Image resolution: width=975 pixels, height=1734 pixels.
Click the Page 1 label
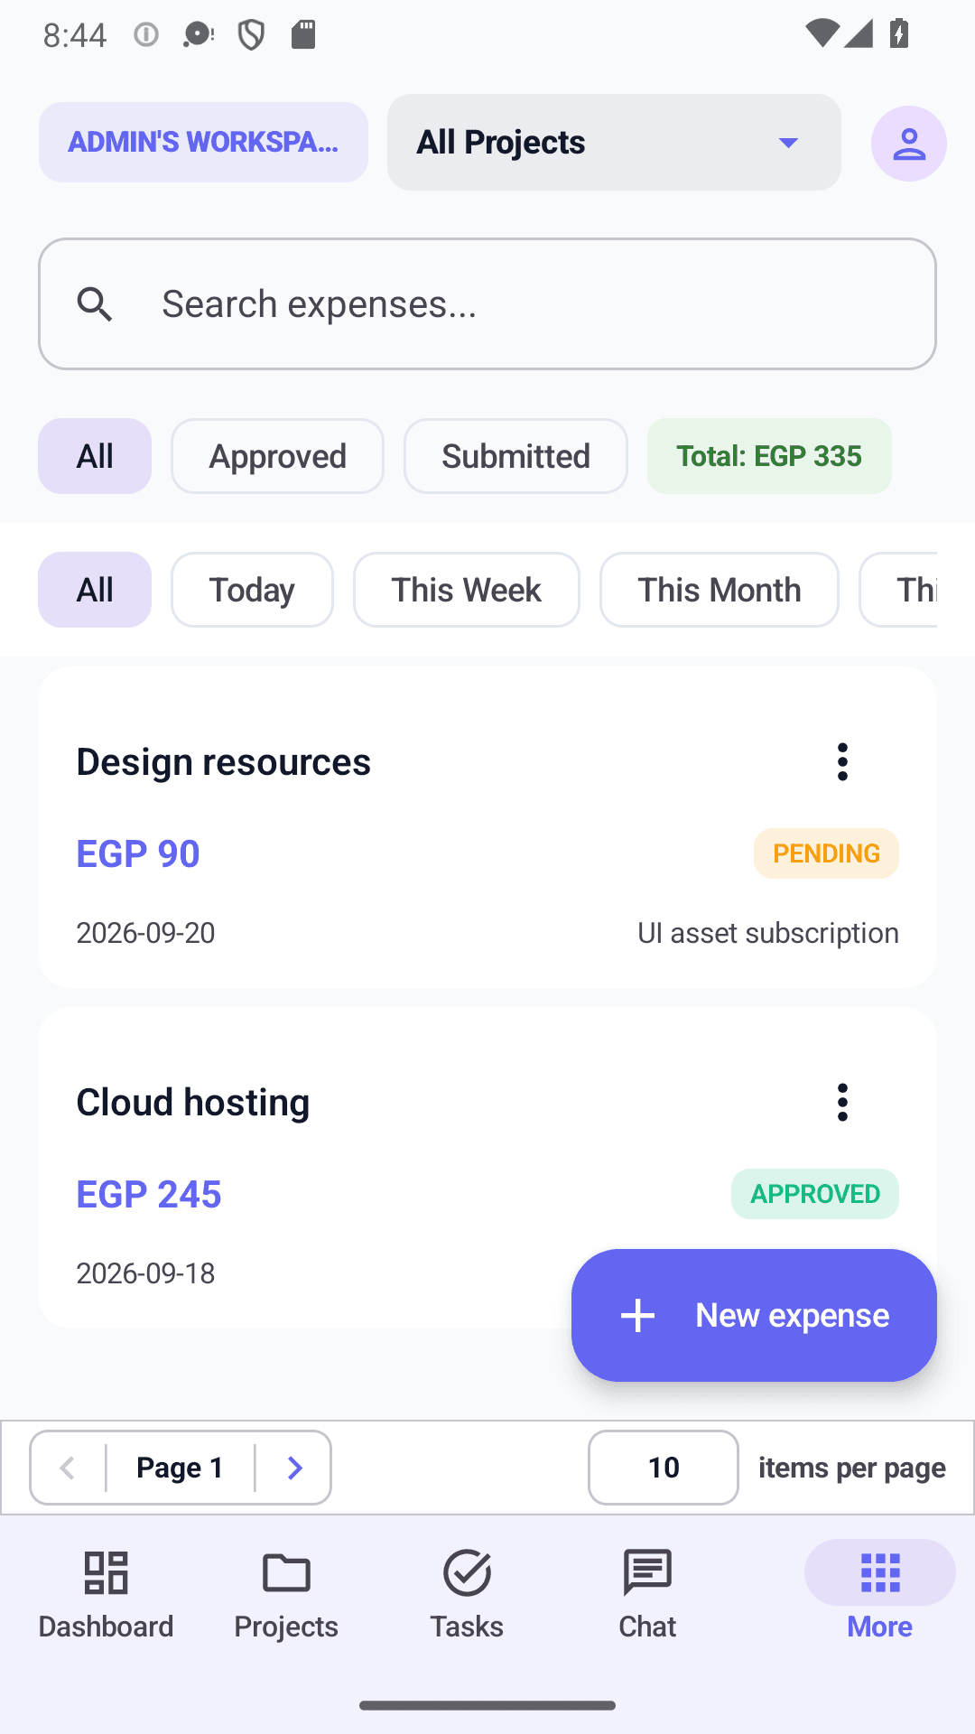point(181,1468)
